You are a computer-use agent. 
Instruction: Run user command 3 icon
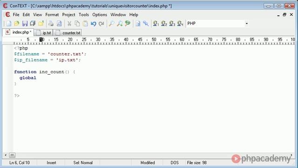172,23
